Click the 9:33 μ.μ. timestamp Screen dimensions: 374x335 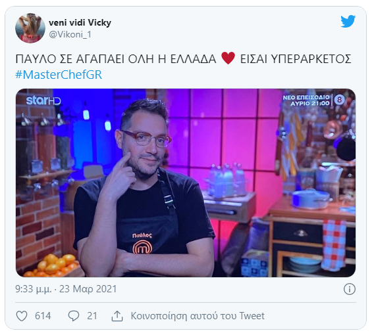click(x=34, y=289)
